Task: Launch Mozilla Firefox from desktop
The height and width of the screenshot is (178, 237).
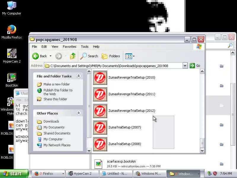Action: [12, 32]
